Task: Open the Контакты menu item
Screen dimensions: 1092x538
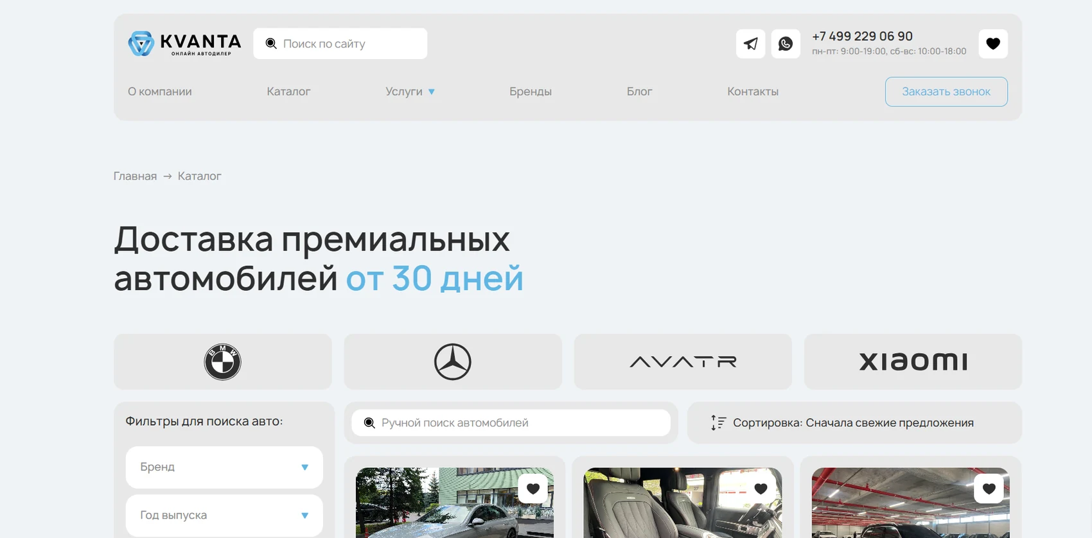Action: point(753,92)
